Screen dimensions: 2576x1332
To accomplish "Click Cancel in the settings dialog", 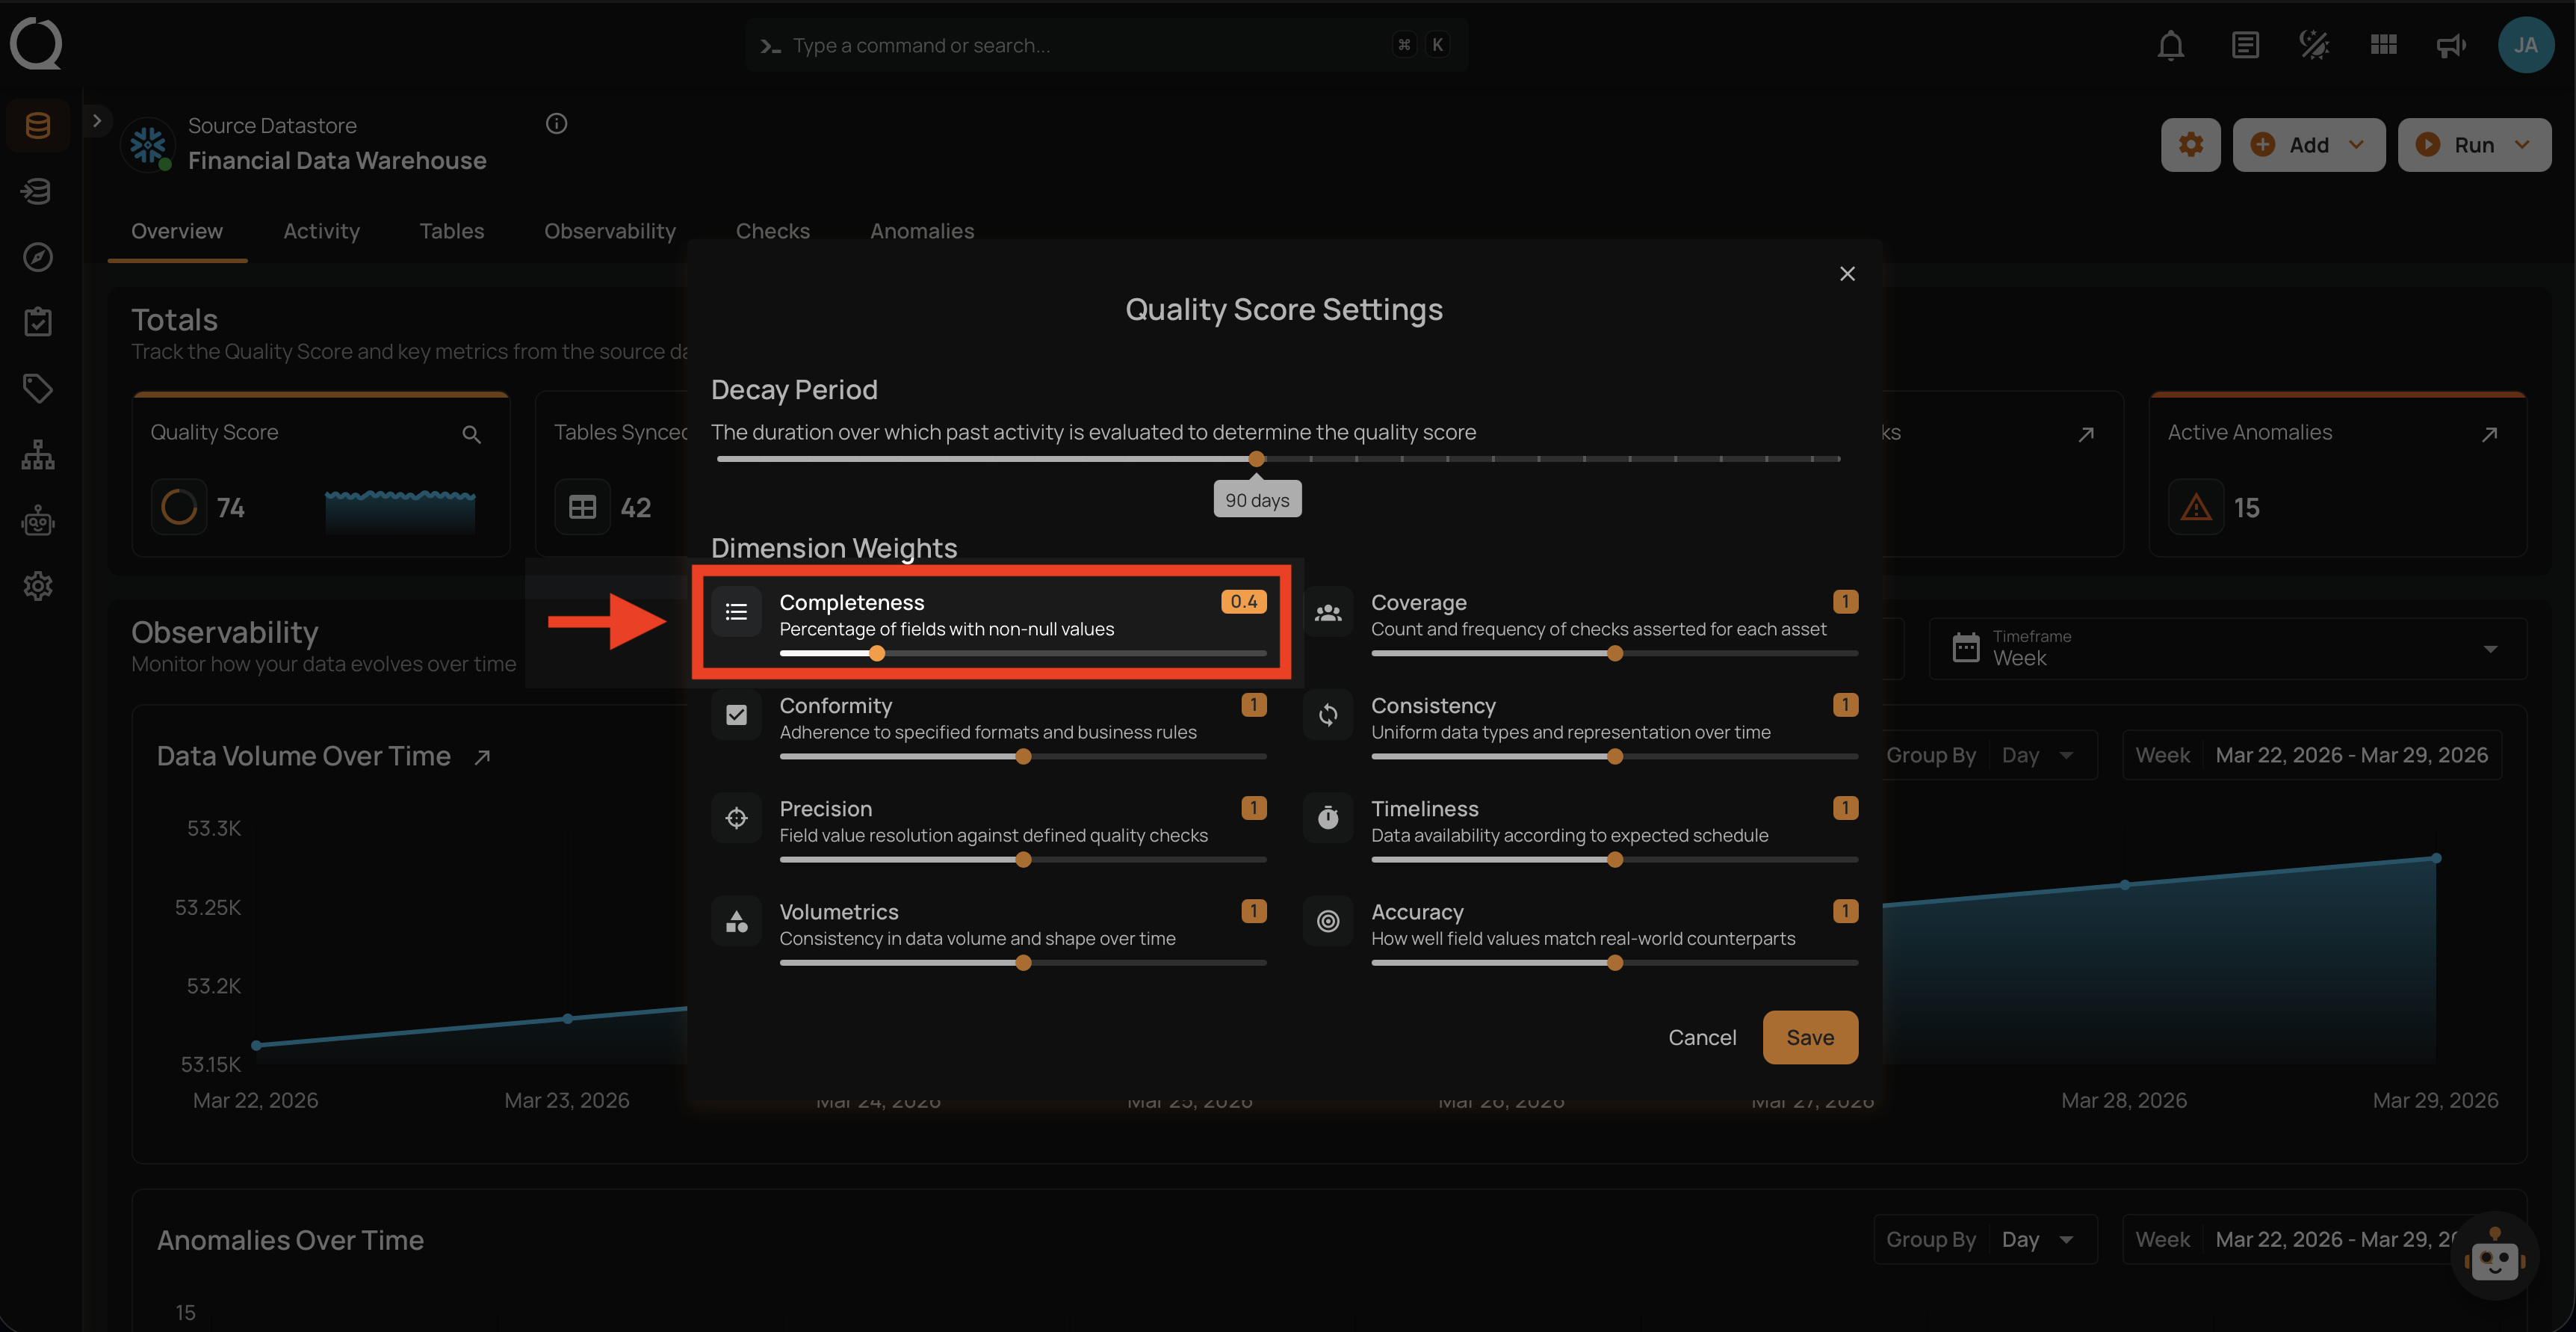I will coord(1701,1037).
